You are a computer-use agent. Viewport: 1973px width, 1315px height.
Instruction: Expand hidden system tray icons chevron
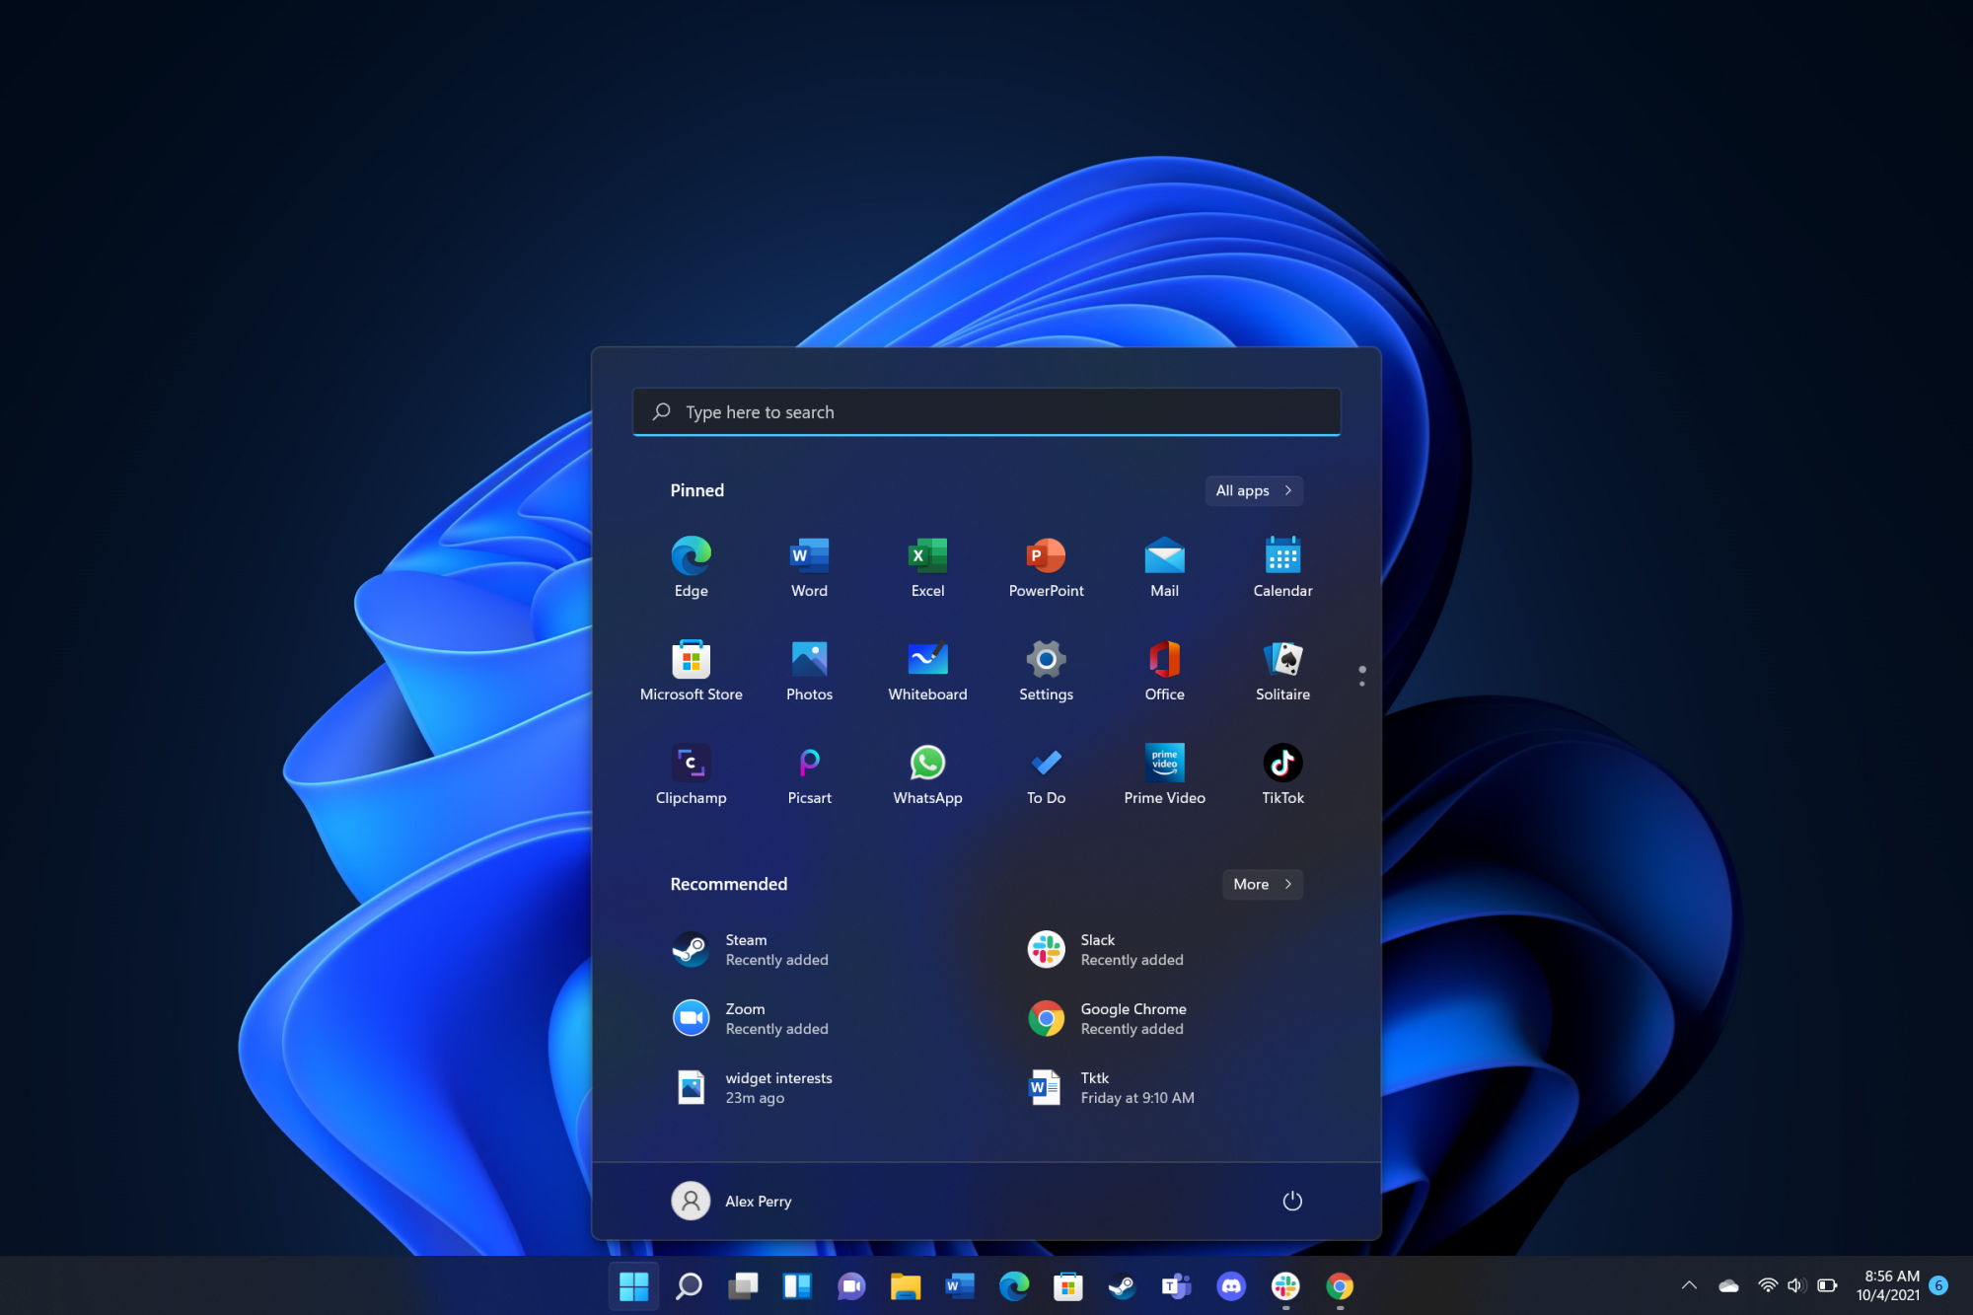[1689, 1285]
